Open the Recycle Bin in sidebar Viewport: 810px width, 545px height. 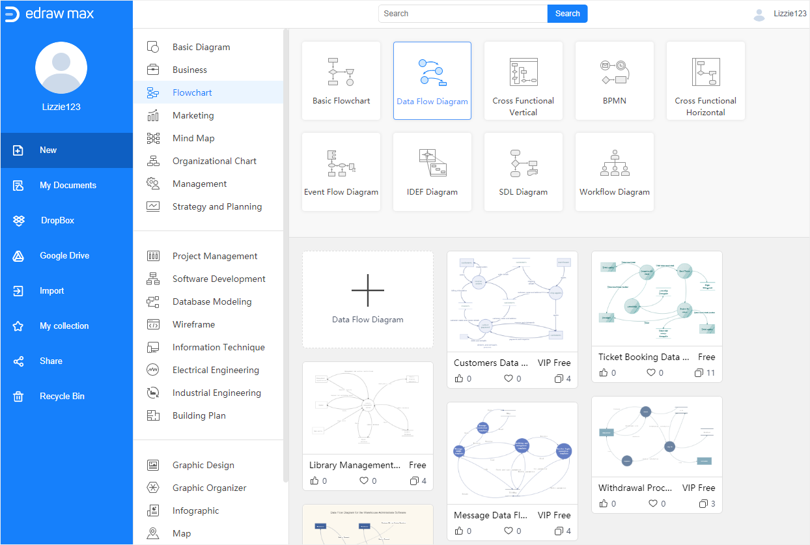tap(62, 396)
